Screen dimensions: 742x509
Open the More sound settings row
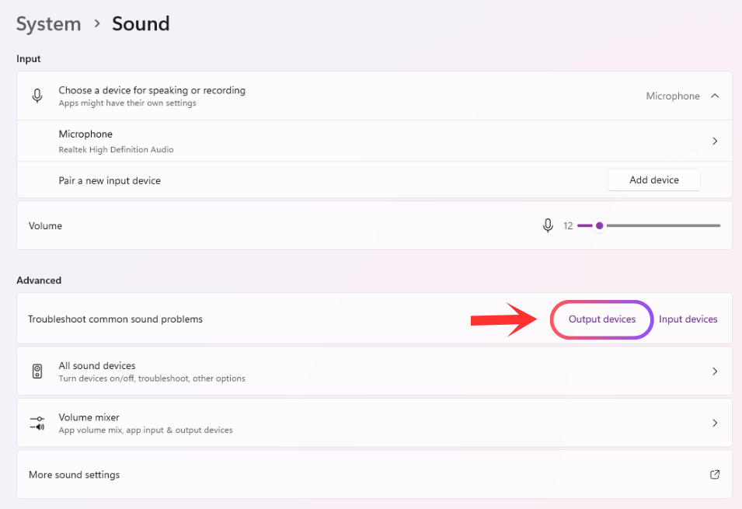374,475
